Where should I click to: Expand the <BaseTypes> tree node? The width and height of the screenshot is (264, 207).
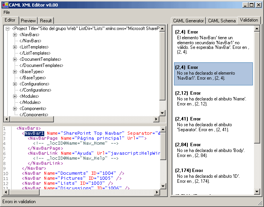(x=15, y=72)
